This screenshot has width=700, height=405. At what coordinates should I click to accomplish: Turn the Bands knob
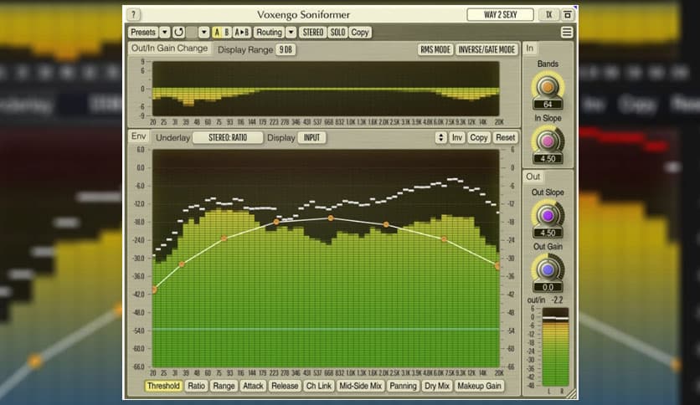click(x=548, y=86)
